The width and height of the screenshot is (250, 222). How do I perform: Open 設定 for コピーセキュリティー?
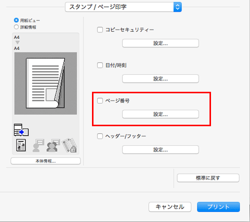(x=160, y=43)
